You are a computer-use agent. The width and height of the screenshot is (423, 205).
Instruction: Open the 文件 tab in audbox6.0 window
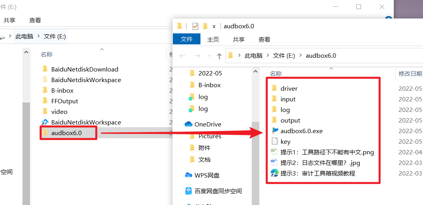click(x=187, y=39)
